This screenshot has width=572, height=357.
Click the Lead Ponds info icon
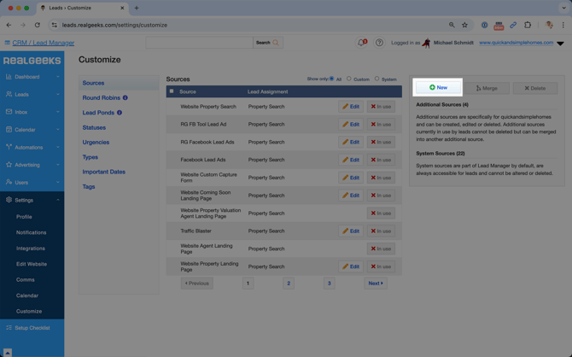coord(120,113)
